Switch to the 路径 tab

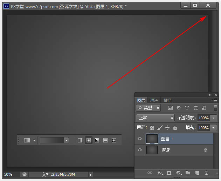167,100
